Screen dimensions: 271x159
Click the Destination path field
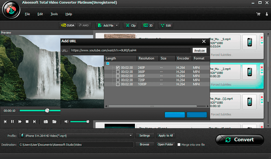coord(76,145)
